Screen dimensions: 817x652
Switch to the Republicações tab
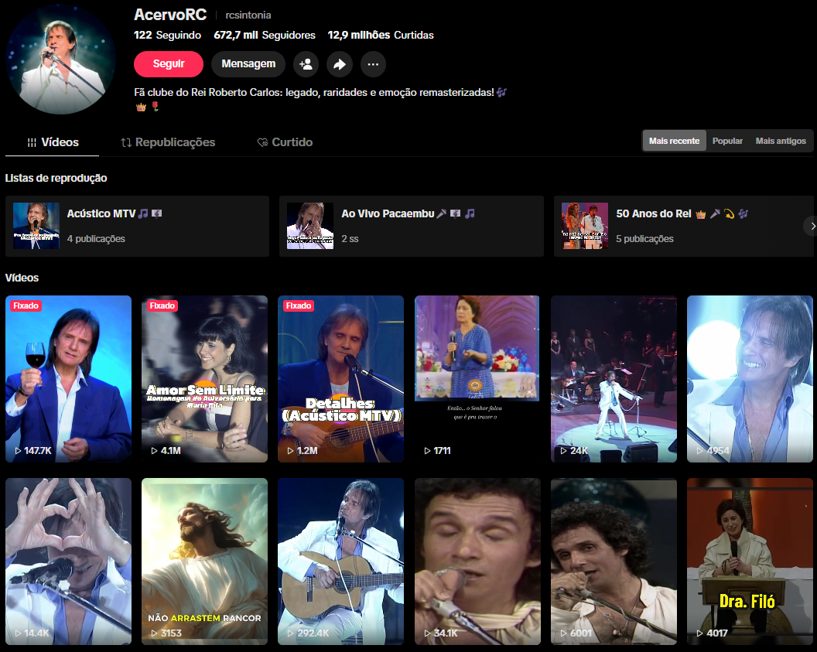[x=168, y=142]
